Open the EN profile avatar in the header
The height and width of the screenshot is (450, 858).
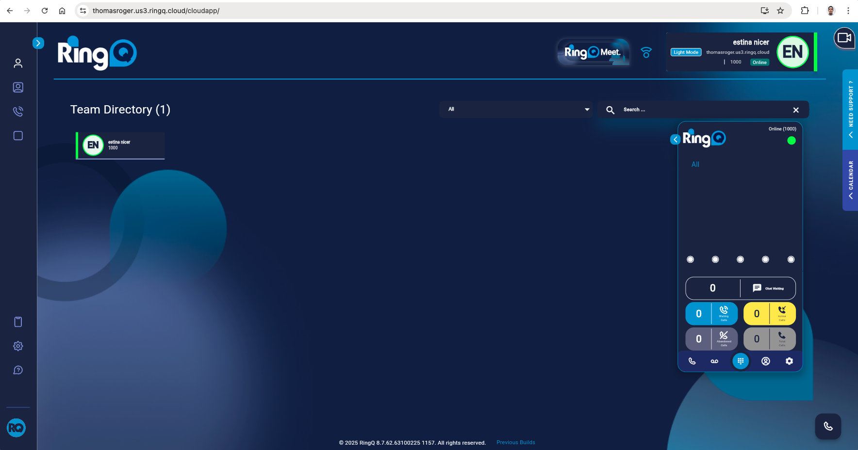[792, 52]
